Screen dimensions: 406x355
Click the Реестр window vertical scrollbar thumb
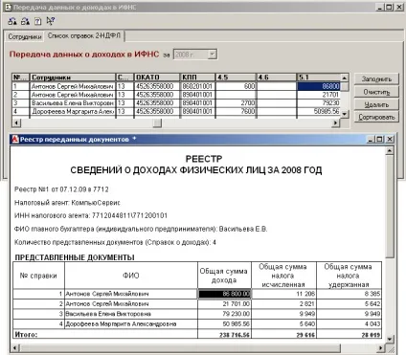click(390, 207)
